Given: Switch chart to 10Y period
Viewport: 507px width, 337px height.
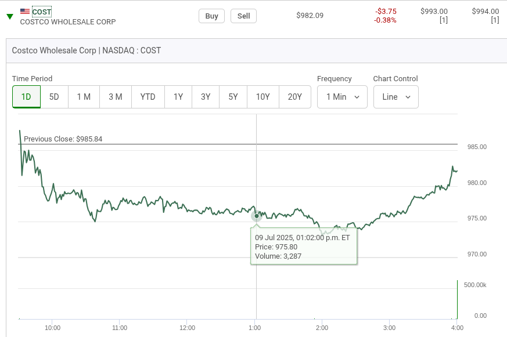Looking at the screenshot, I should click(x=263, y=97).
